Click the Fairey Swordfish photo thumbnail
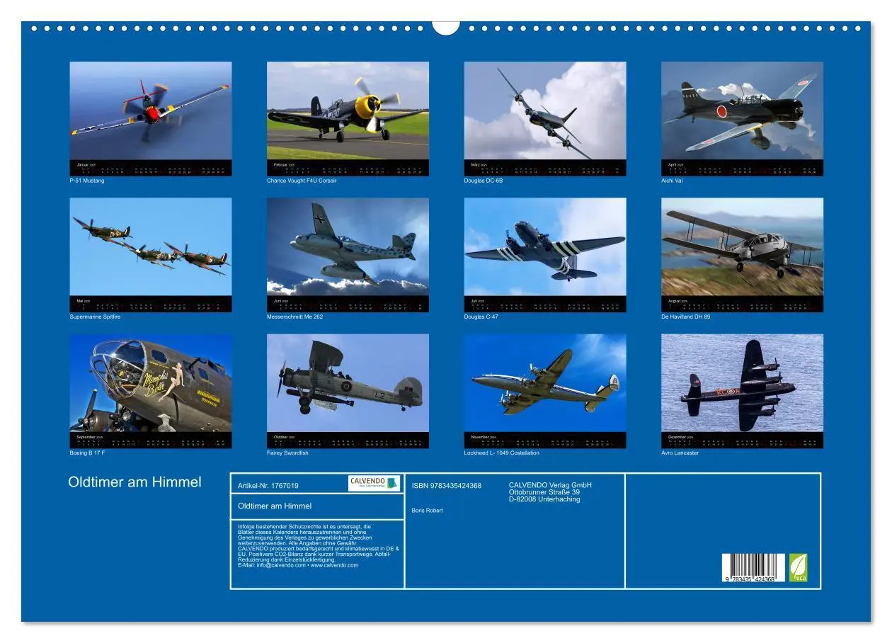The image size is (892, 643). click(x=348, y=383)
